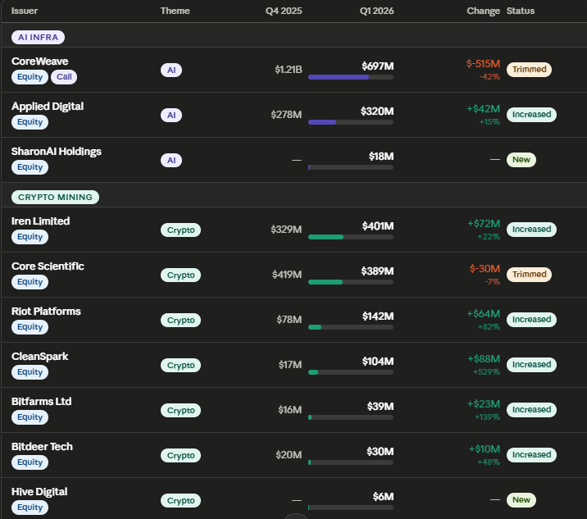The image size is (587, 519).
Task: Click CleanSpark's $104M value
Action: click(378, 362)
